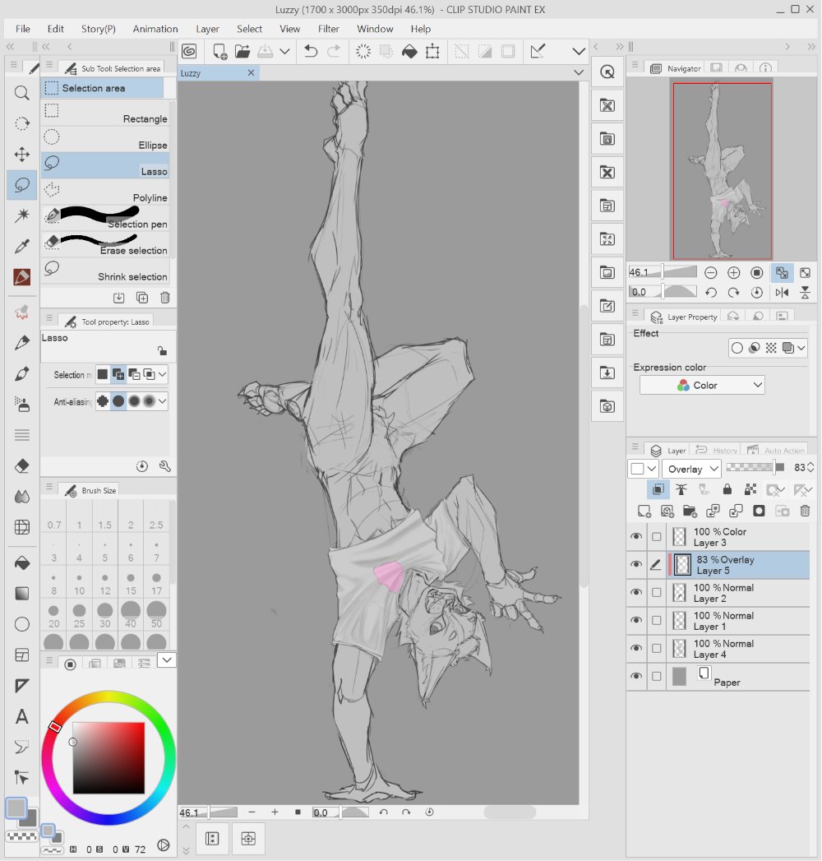Create layer mask icon
The image size is (822, 861).
(x=759, y=512)
